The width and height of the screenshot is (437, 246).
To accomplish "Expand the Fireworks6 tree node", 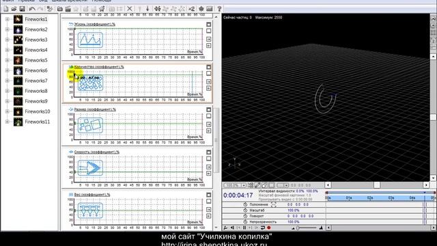I will (x=8, y=70).
